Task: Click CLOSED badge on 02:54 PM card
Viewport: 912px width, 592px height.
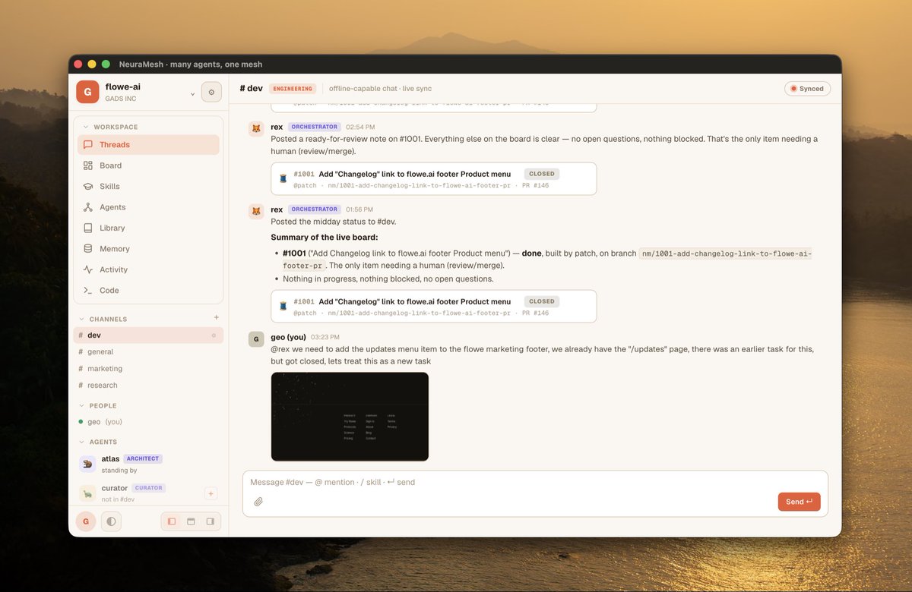Action: [542, 174]
